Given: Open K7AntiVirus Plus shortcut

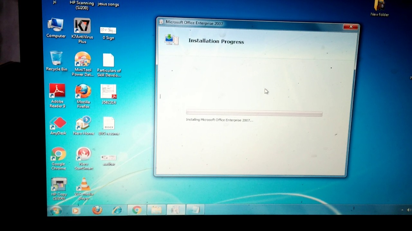Looking at the screenshot, I should coord(82,30).
